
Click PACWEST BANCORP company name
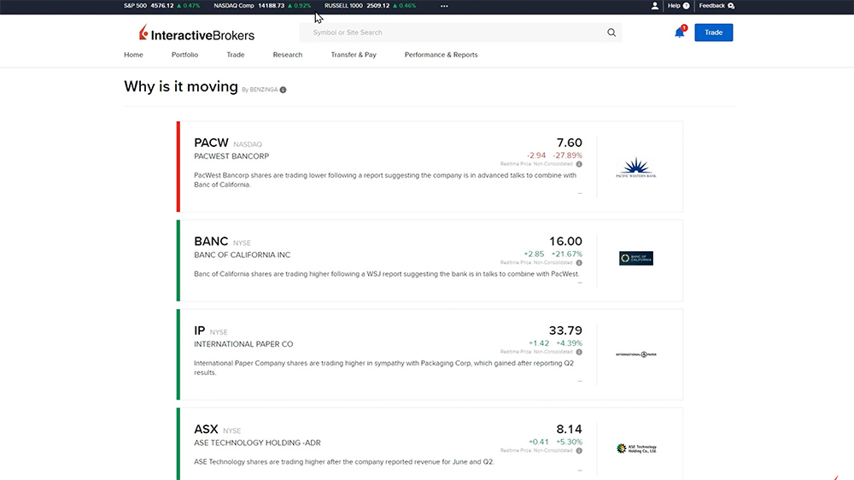point(231,156)
